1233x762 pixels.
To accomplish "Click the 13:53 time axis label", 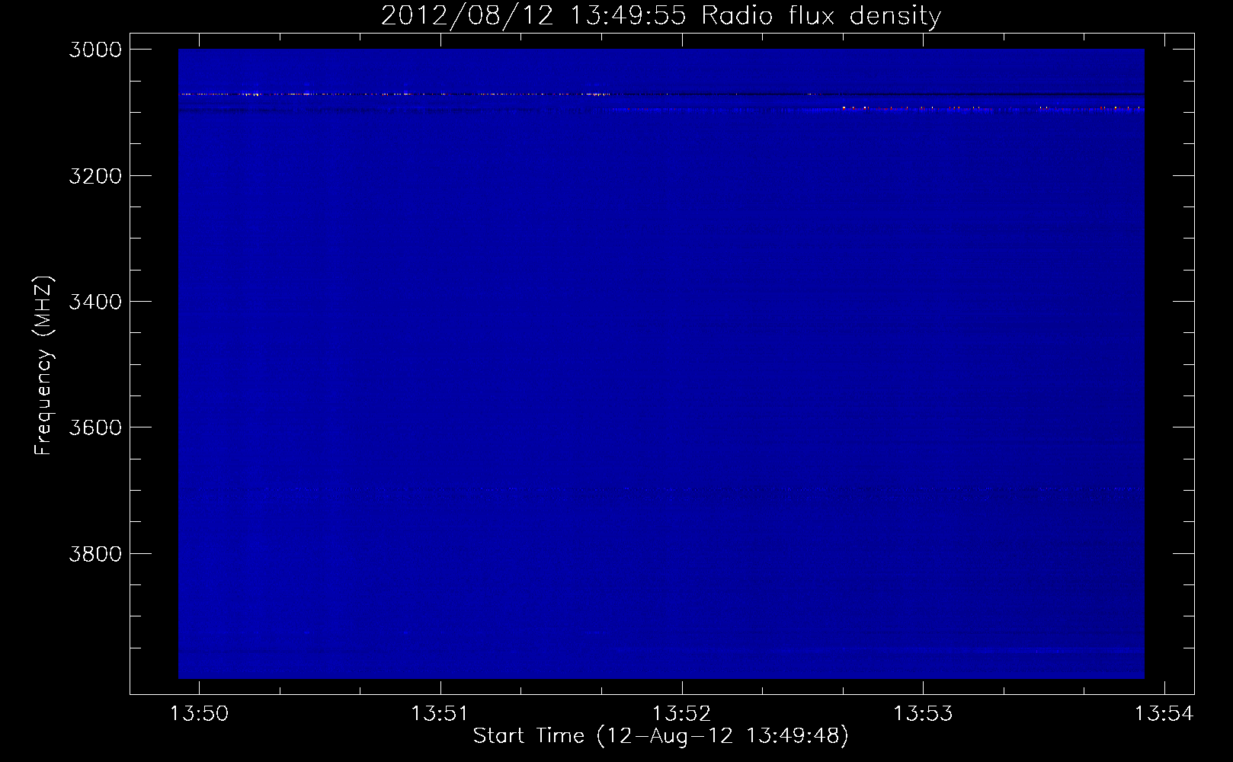I will pyautogui.click(x=923, y=714).
